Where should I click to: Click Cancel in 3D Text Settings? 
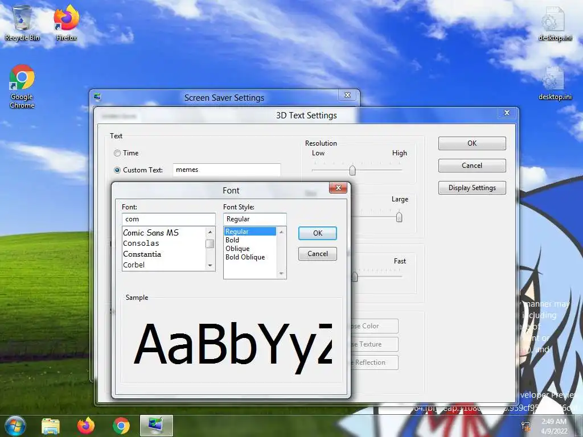pyautogui.click(x=472, y=166)
